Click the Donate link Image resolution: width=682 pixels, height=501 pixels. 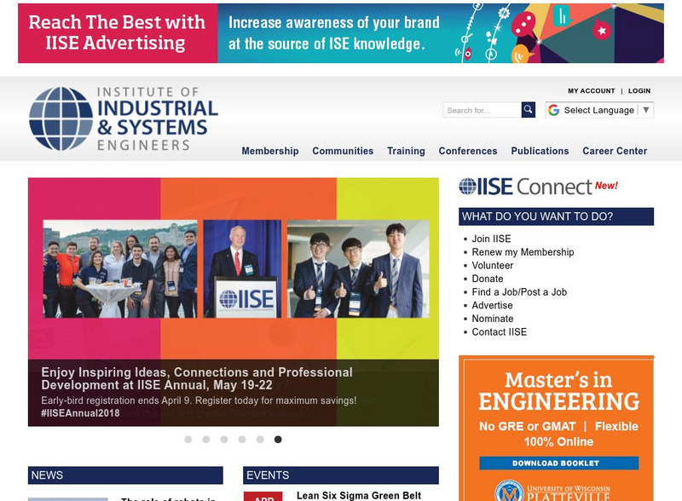487,279
